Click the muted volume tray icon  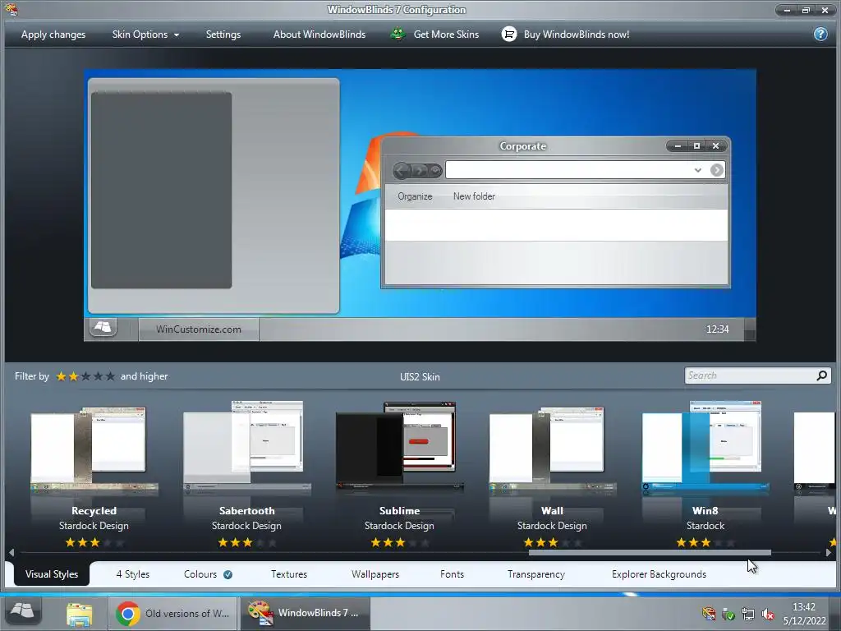point(768,613)
